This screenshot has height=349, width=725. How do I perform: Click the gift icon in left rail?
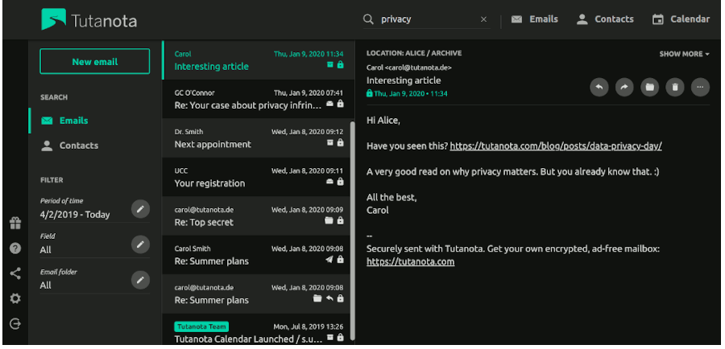click(x=15, y=224)
